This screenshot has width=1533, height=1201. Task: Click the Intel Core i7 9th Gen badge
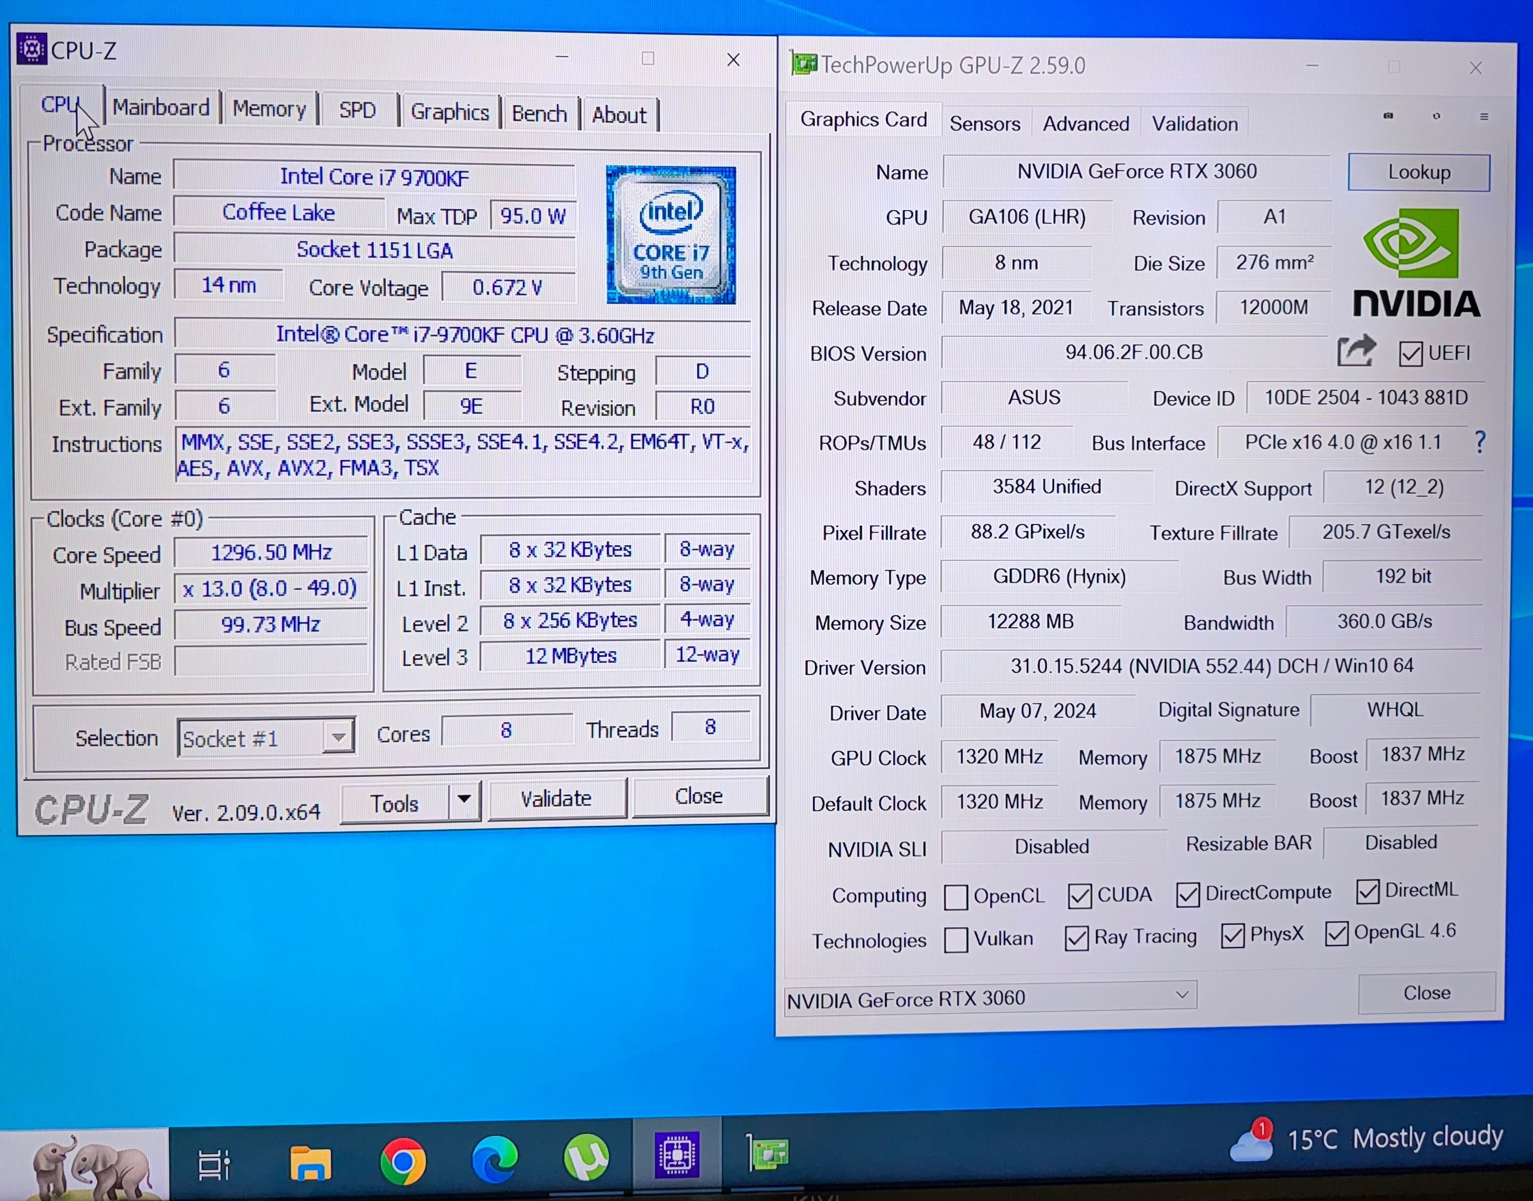671,235
